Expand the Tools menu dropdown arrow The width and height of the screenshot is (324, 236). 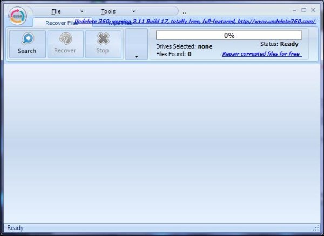[134, 11]
